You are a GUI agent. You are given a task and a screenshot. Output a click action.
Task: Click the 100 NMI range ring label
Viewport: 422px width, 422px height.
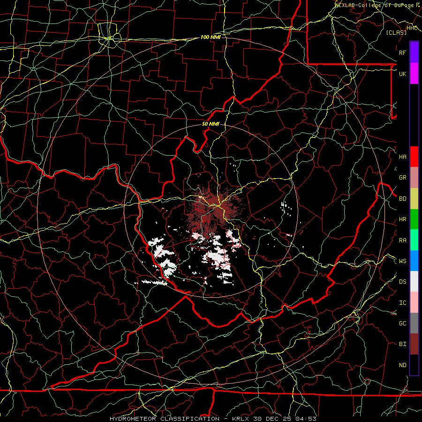[211, 37]
